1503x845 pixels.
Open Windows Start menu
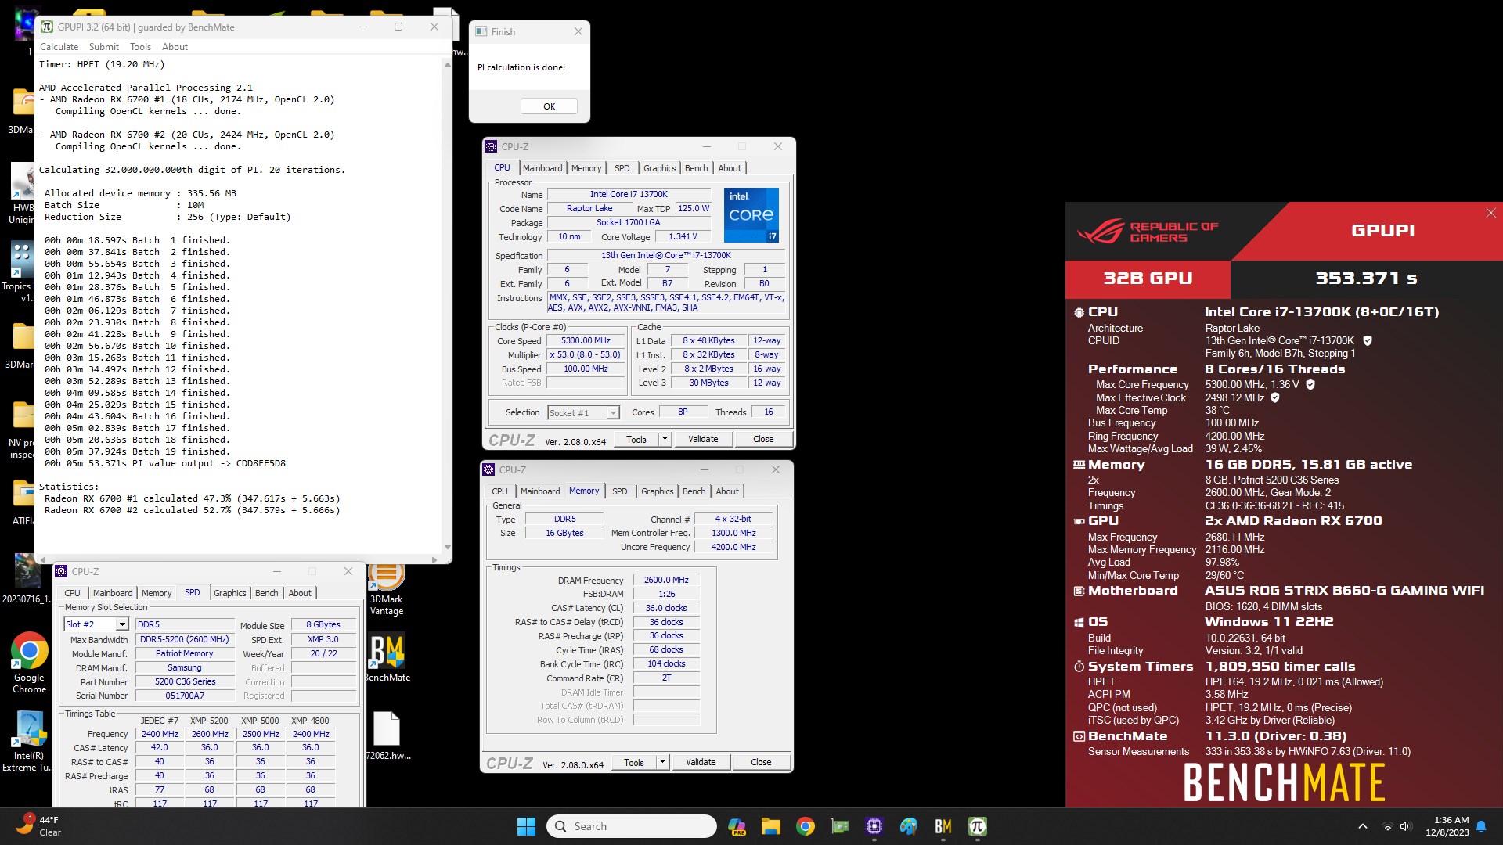click(526, 826)
